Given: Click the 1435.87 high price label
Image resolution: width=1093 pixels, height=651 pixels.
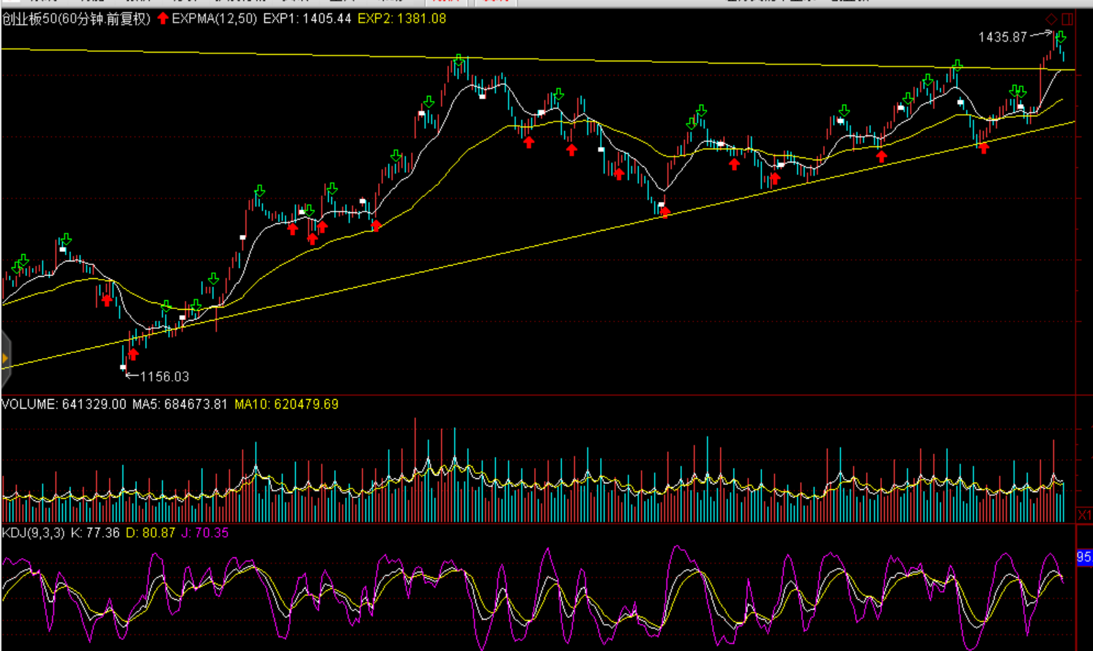Looking at the screenshot, I should tap(1002, 37).
